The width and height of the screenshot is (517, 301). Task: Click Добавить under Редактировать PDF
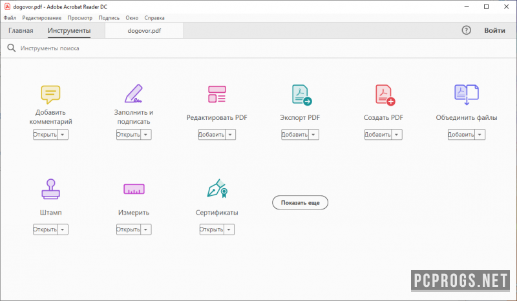pos(212,135)
